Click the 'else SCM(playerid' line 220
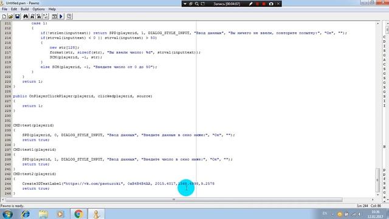 tap(98, 67)
